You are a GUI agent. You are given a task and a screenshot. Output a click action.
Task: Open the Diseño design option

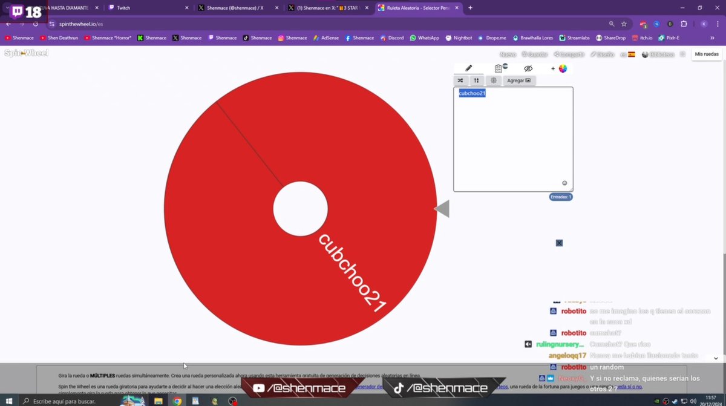[601, 54]
